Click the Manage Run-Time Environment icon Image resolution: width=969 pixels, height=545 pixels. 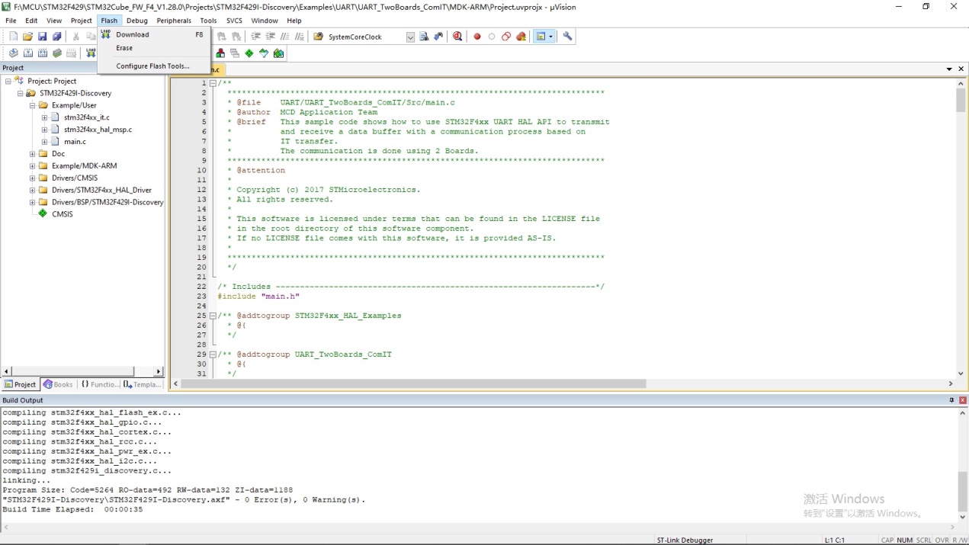tap(249, 53)
